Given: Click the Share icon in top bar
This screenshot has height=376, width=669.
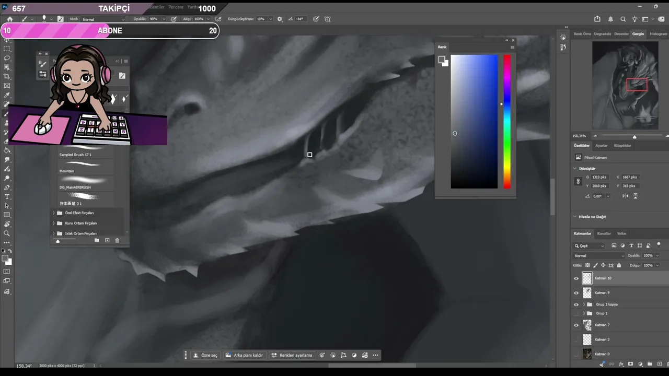Looking at the screenshot, I should coord(598,19).
